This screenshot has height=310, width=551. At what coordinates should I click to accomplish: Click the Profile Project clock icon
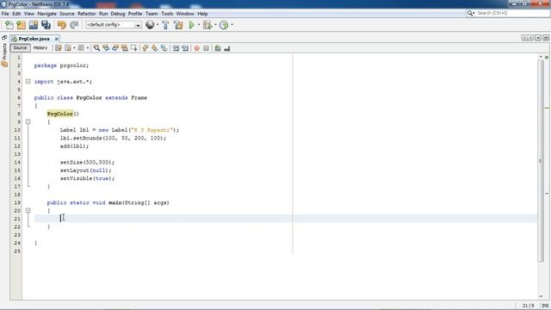pyautogui.click(x=224, y=25)
